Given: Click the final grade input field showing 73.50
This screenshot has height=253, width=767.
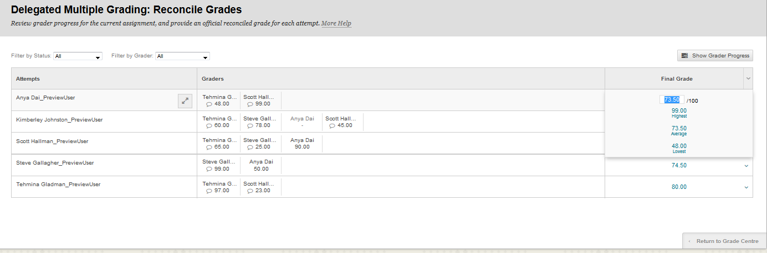Looking at the screenshot, I should point(672,100).
